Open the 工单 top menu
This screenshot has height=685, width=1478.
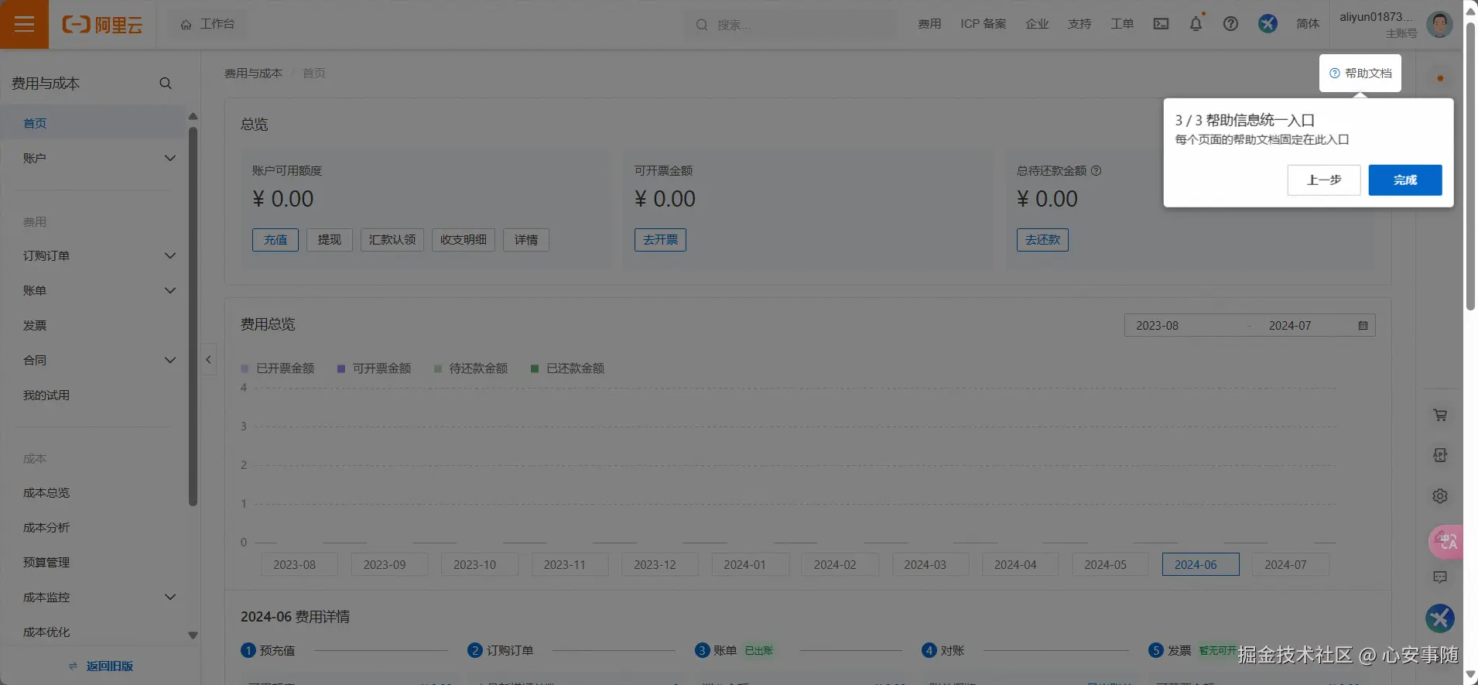click(1122, 24)
